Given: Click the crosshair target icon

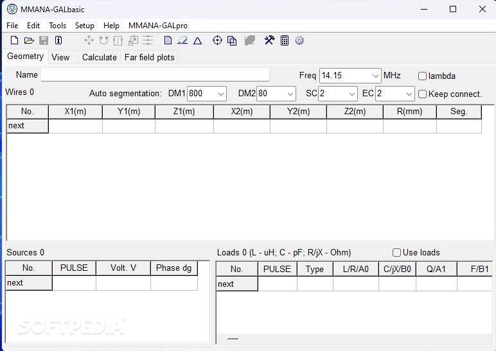Looking at the screenshot, I should (x=217, y=40).
